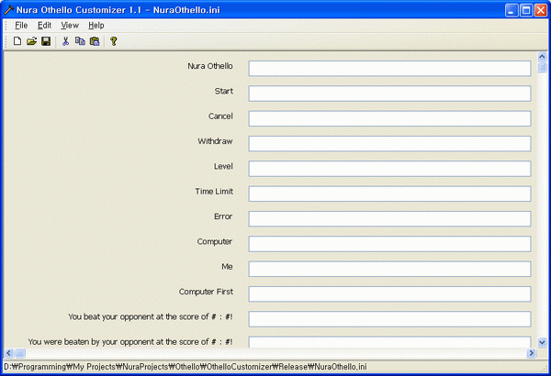This screenshot has width=551, height=376.
Task: Click the Save floppy disk icon
Action: pyautogui.click(x=46, y=41)
